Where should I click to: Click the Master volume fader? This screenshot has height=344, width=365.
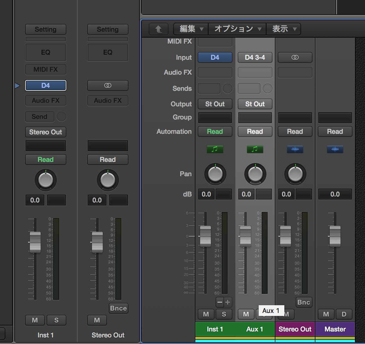[x=335, y=236]
